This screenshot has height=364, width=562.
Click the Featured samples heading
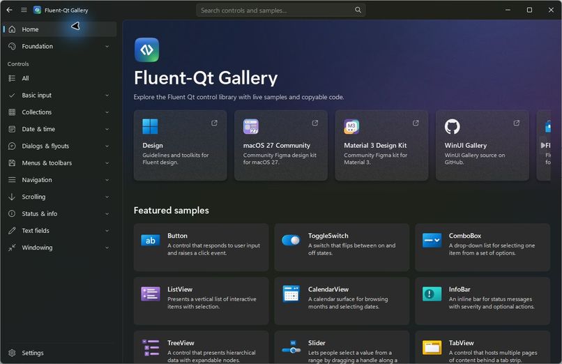[172, 211]
